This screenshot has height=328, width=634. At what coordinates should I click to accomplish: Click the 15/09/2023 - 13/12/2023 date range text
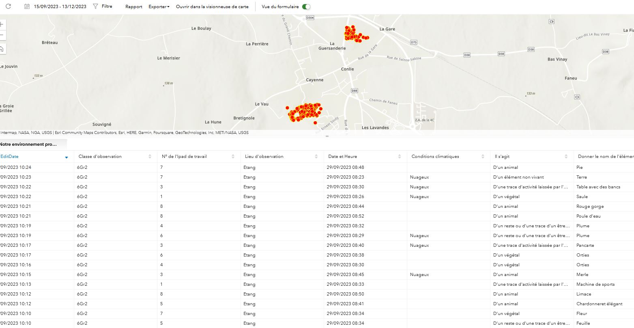pyautogui.click(x=60, y=6)
